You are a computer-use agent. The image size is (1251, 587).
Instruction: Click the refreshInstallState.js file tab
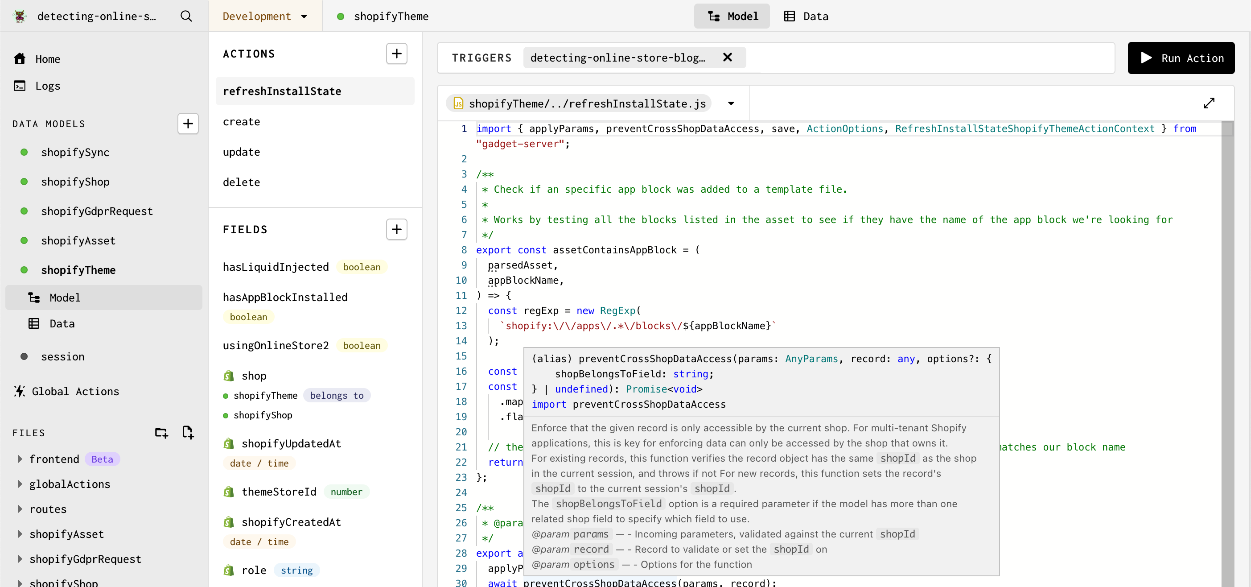pos(579,103)
